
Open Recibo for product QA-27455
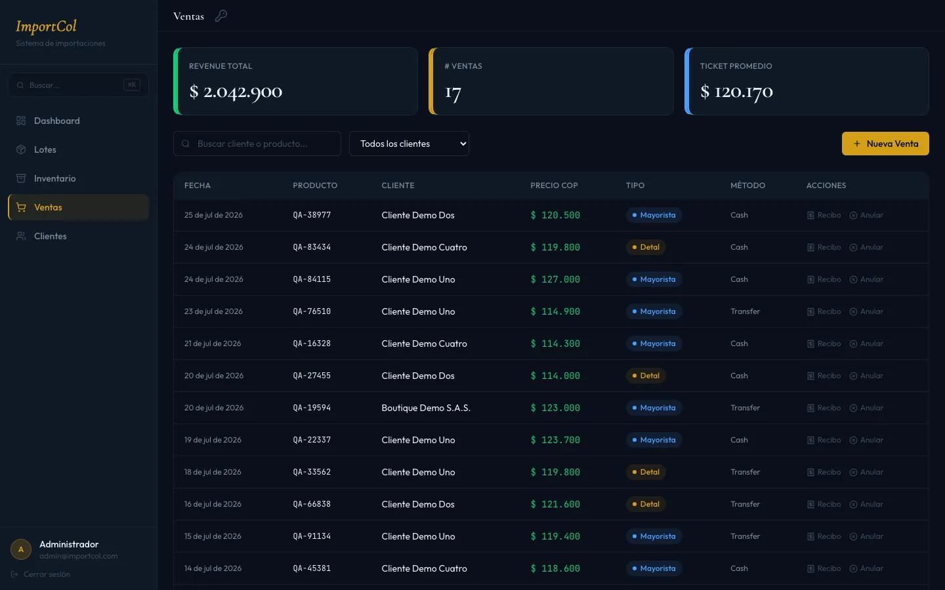coord(824,376)
